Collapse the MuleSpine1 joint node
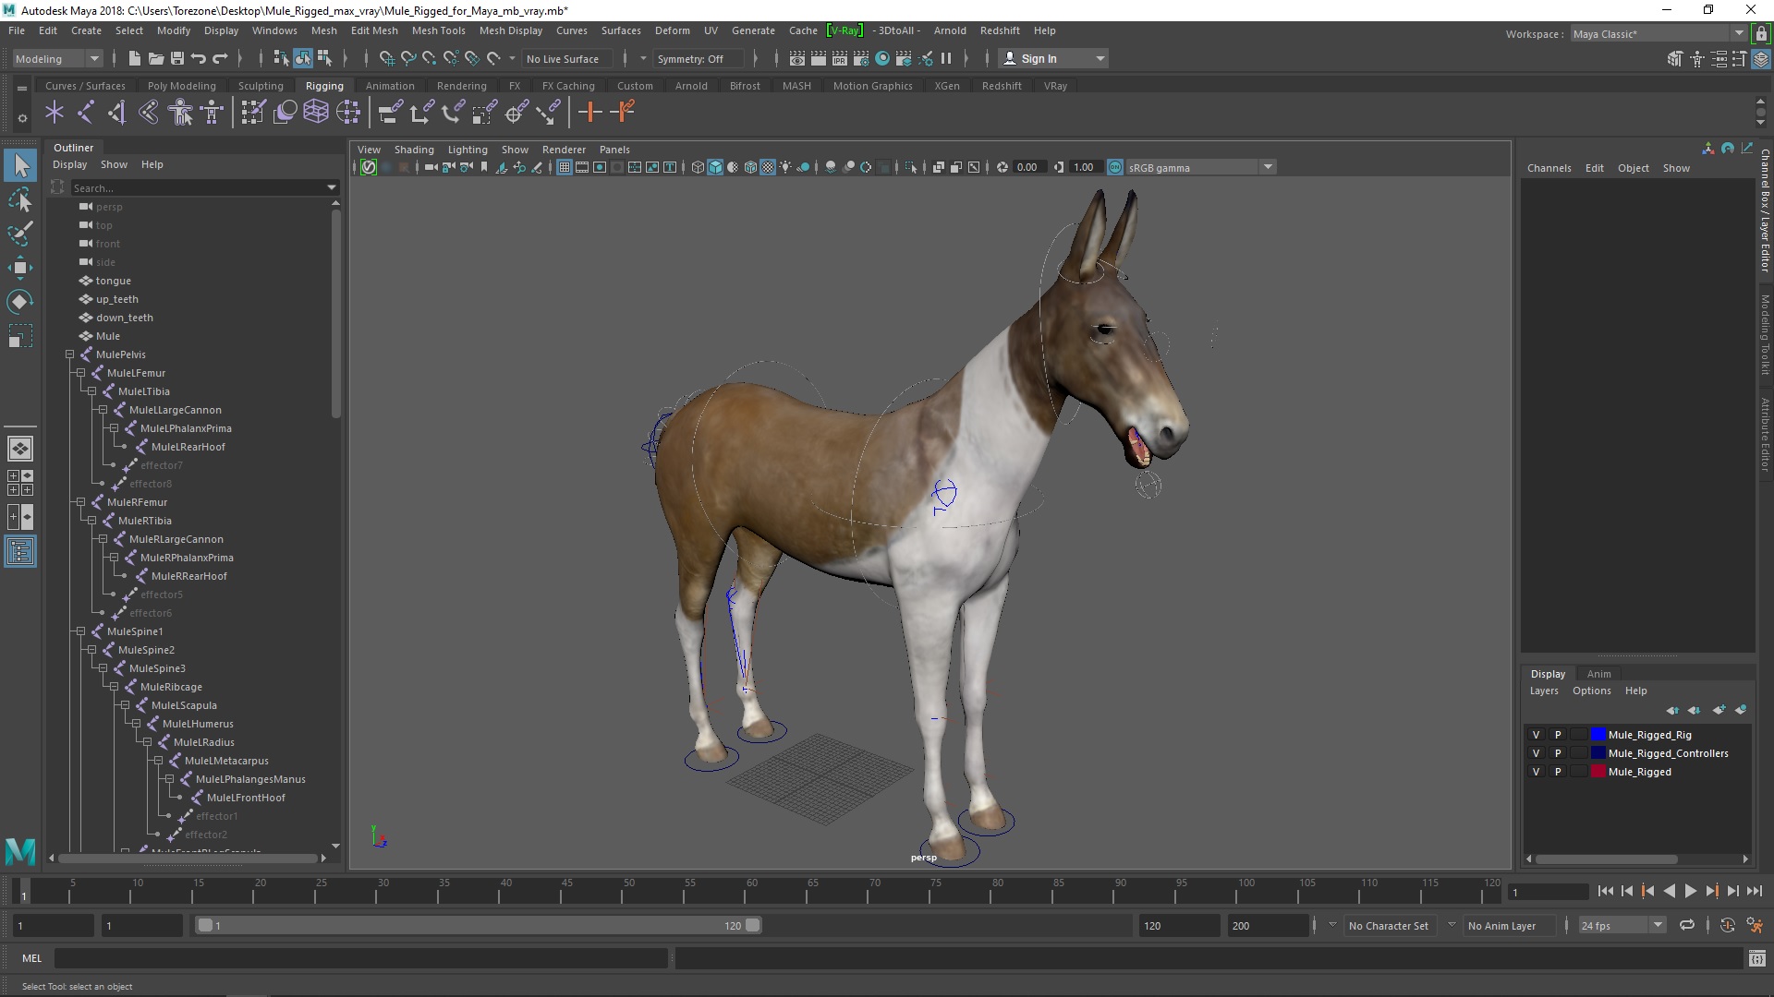The image size is (1774, 997). point(81,631)
